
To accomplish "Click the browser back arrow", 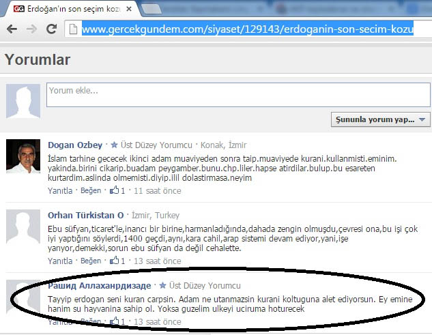I will coord(12,29).
